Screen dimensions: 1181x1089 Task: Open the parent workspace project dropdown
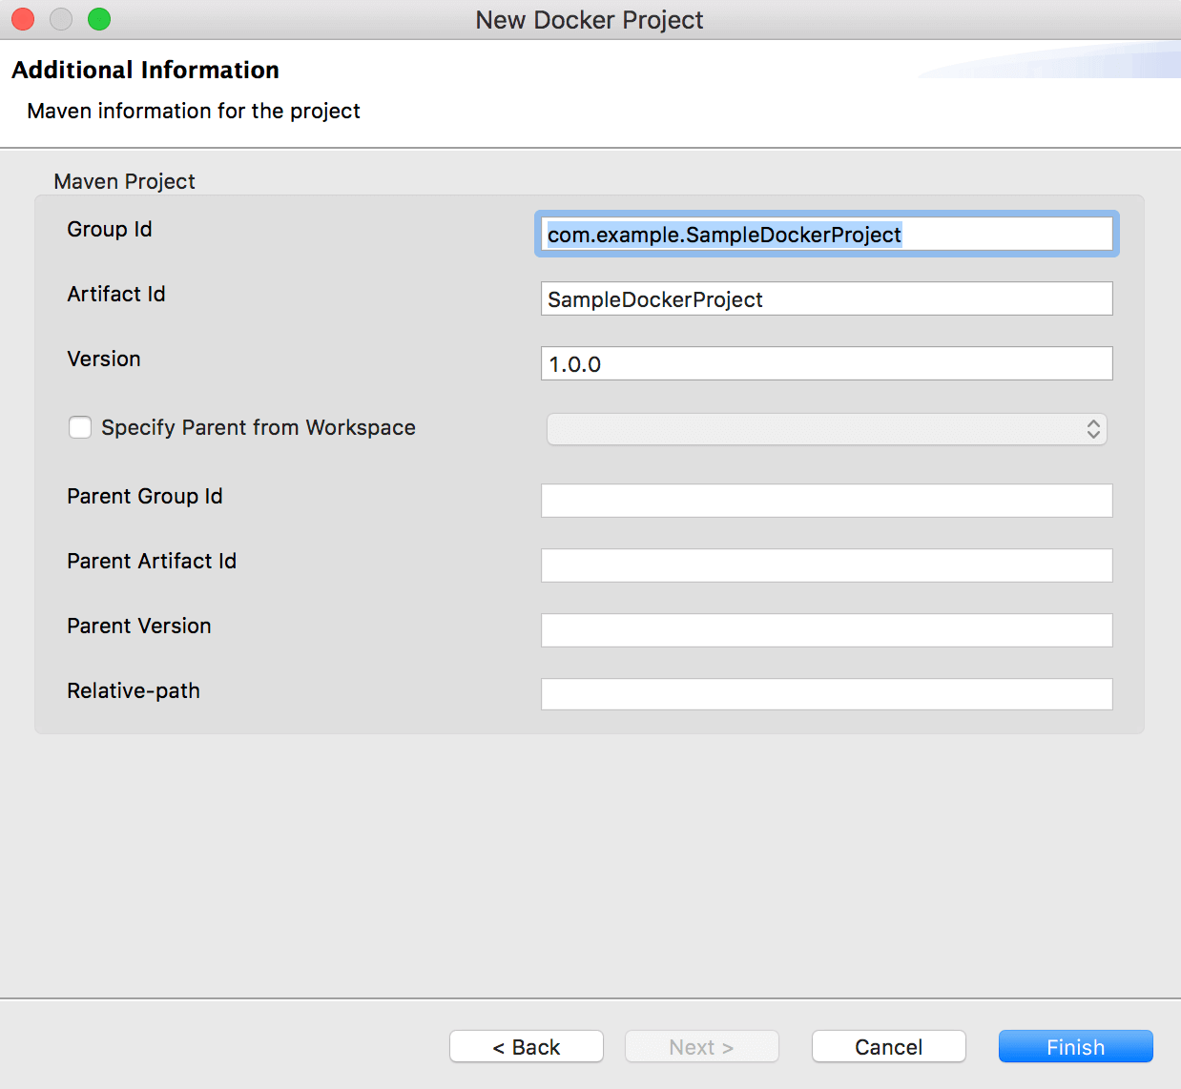point(826,429)
